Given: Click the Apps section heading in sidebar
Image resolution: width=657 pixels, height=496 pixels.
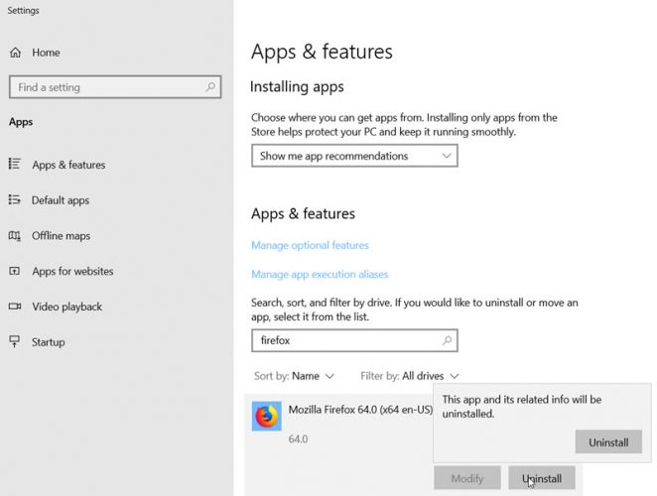Looking at the screenshot, I should coord(21,122).
